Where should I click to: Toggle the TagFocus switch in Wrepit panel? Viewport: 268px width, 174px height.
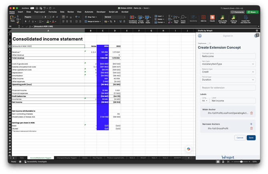click(x=209, y=43)
